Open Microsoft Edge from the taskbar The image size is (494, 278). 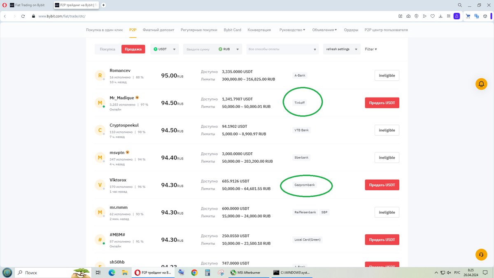[111, 273]
